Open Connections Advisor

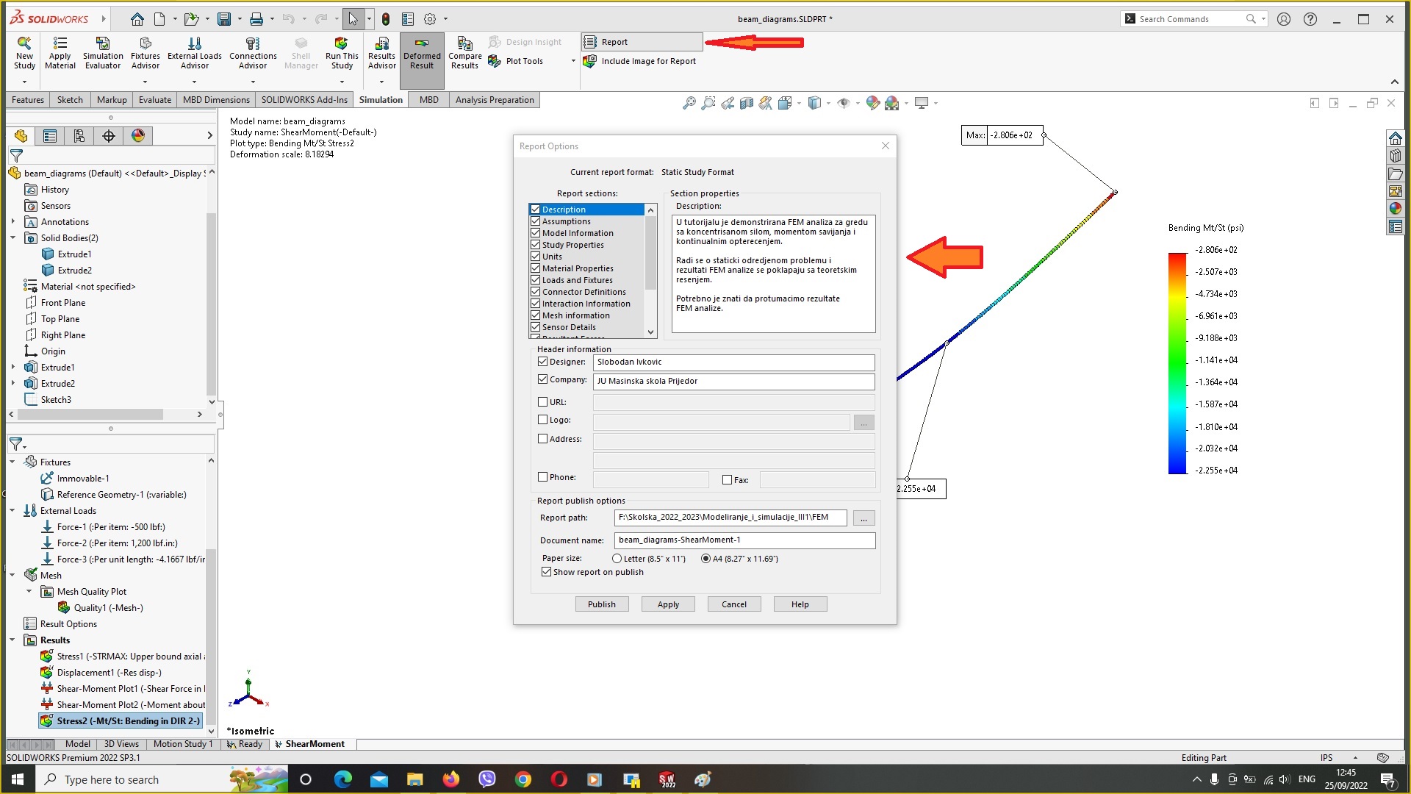tap(253, 53)
